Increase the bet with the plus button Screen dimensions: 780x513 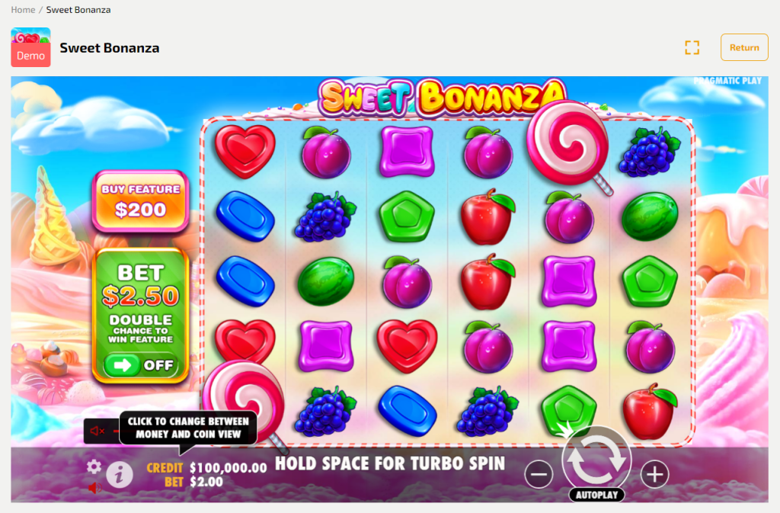654,475
